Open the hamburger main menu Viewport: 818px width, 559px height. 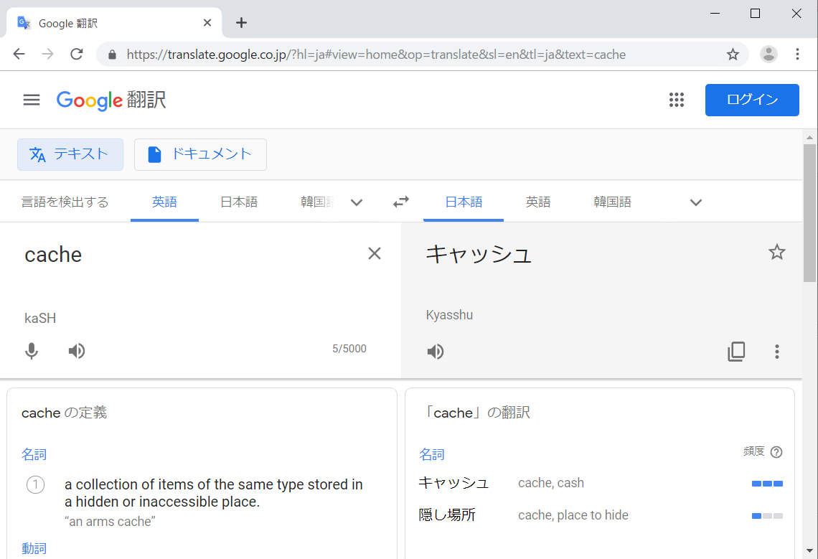32,100
